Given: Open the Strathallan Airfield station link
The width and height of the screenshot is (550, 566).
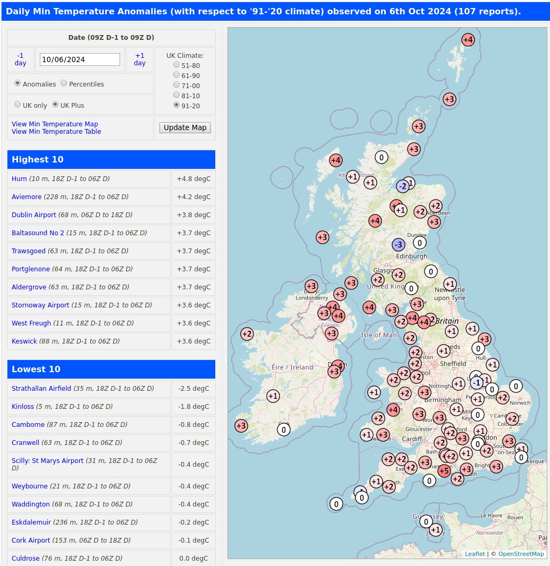Looking at the screenshot, I should [41, 389].
